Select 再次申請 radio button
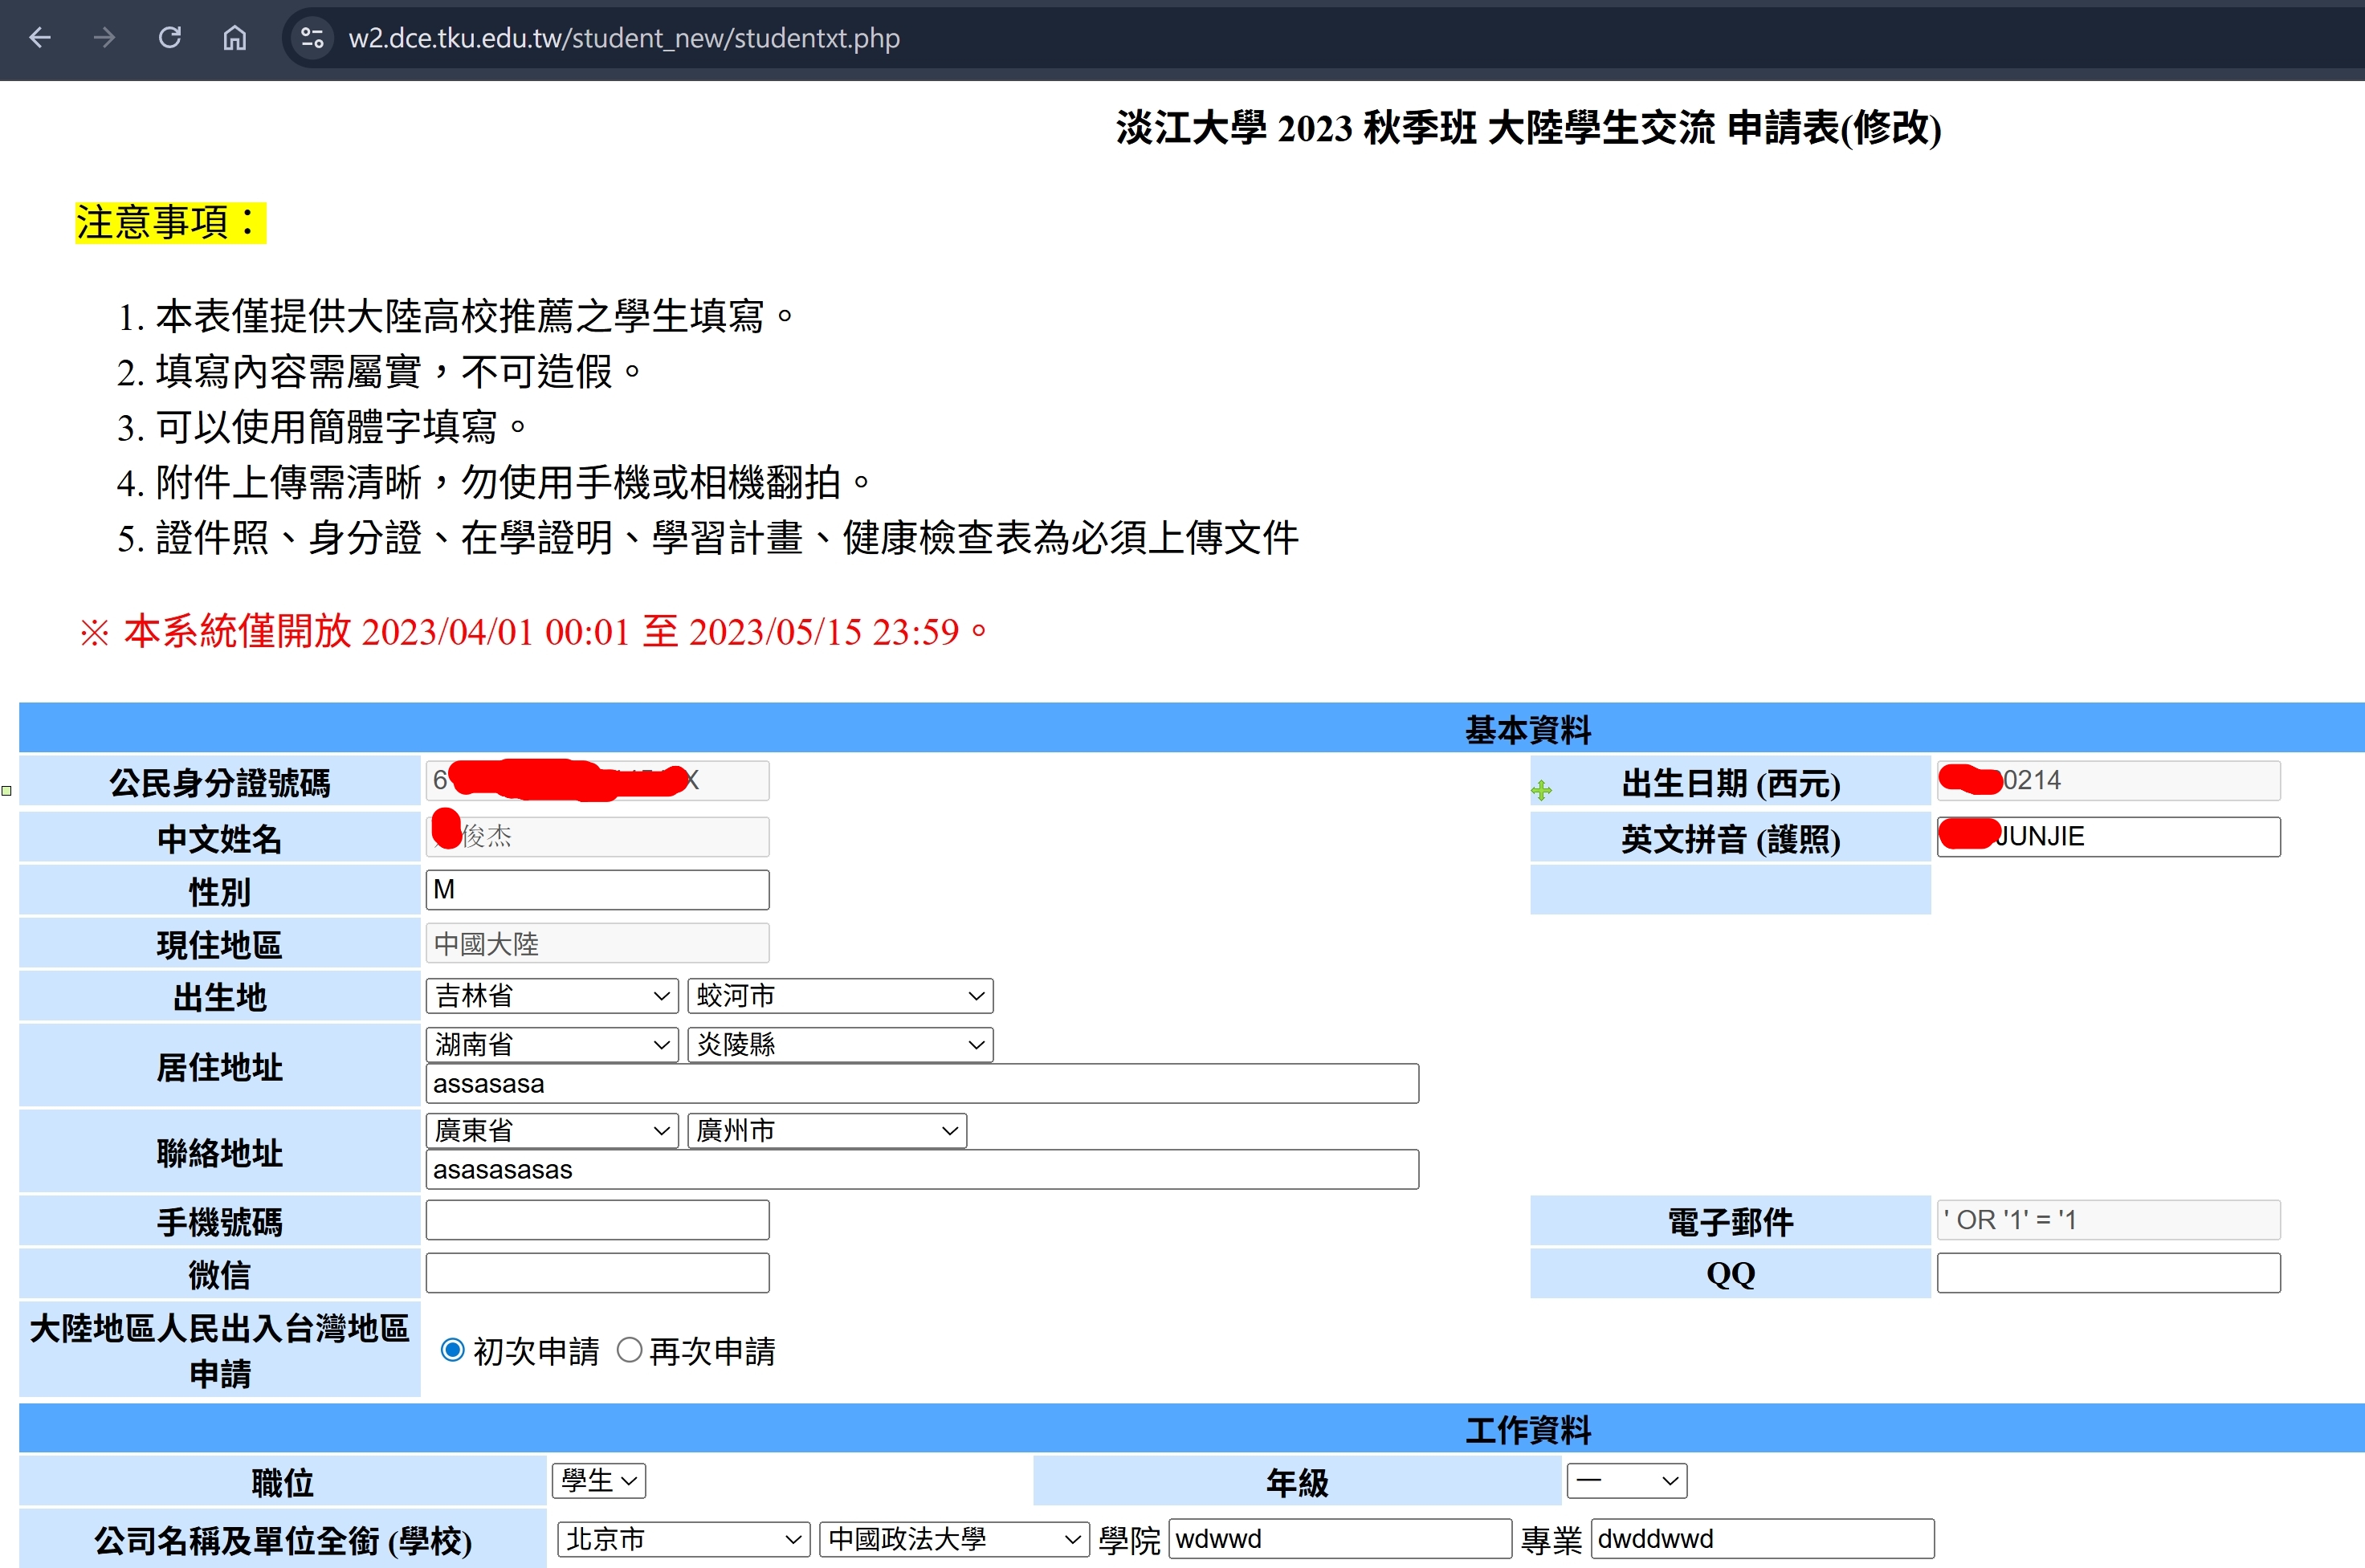The image size is (2365, 1568). click(629, 1350)
